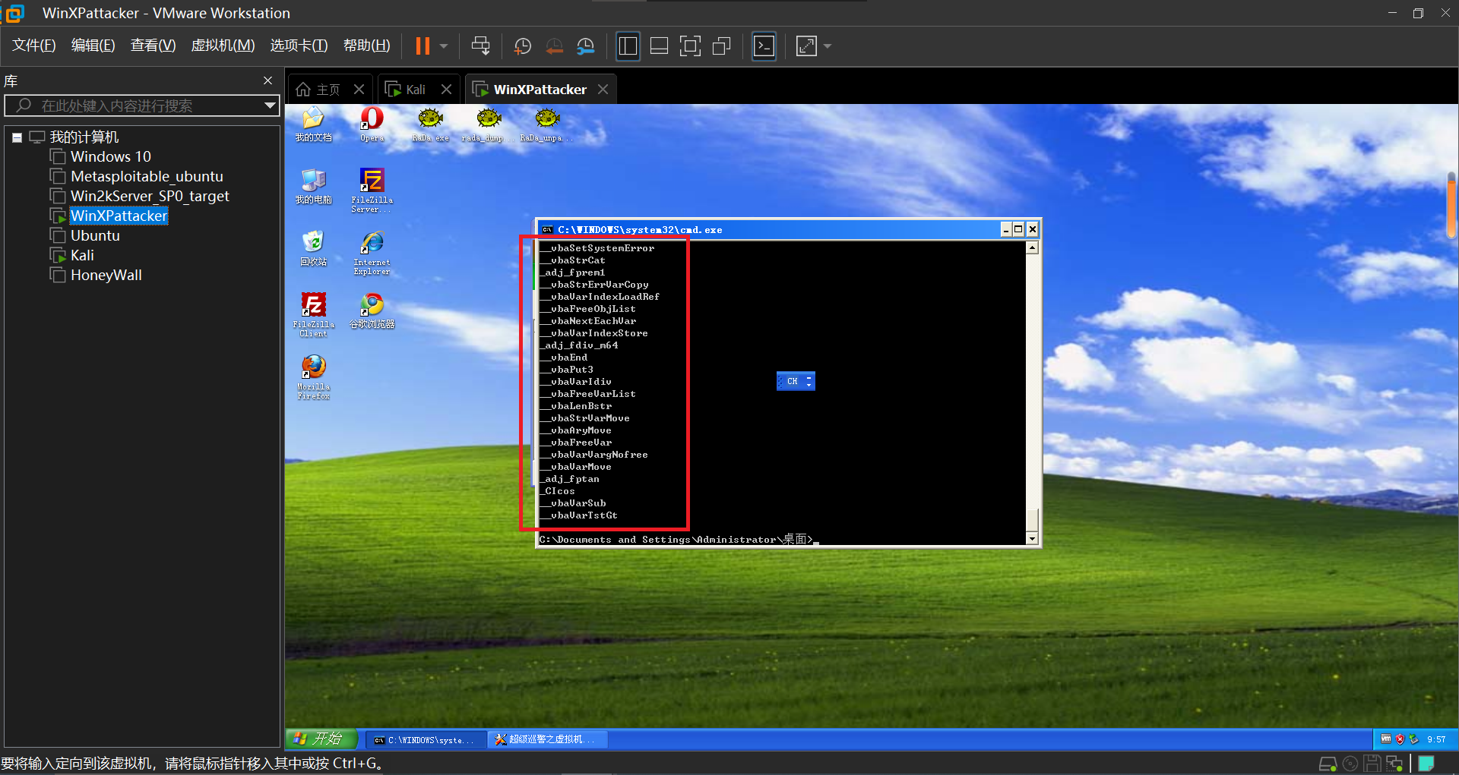
Task: Open the 编辑(E) menu
Action: [x=93, y=46]
